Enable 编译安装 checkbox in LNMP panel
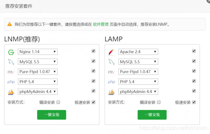210x134 pixels. pyautogui.click(x=58, y=102)
